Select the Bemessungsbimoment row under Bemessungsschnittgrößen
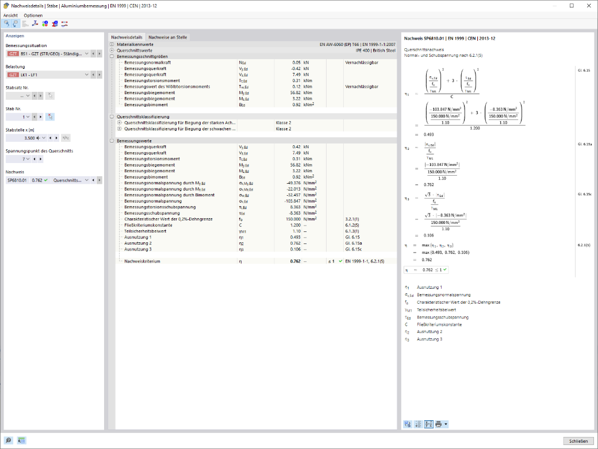 point(256,104)
